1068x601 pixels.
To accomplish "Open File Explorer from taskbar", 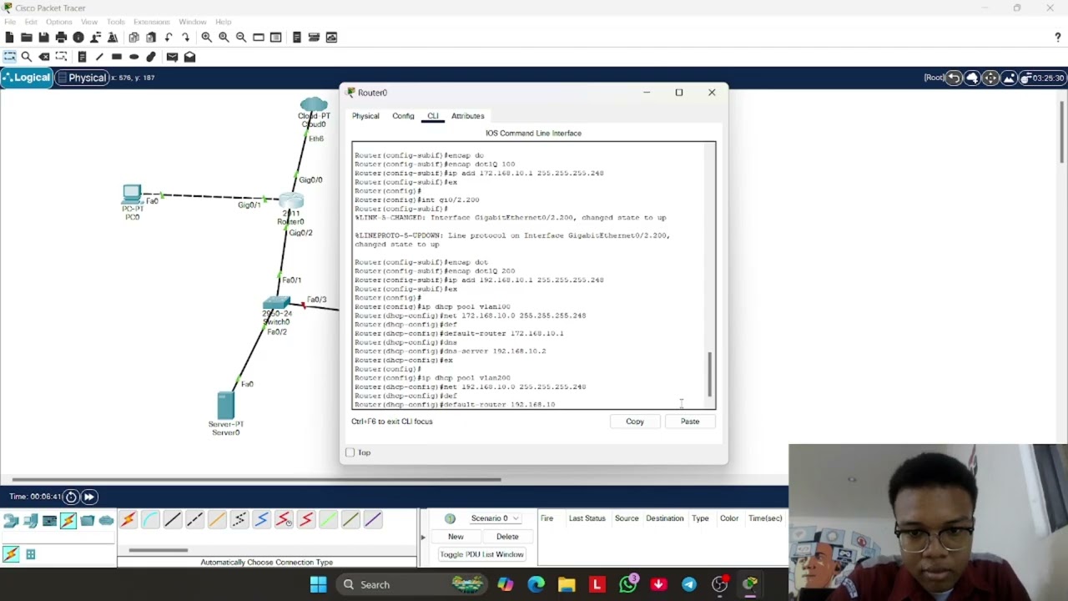I will (567, 585).
